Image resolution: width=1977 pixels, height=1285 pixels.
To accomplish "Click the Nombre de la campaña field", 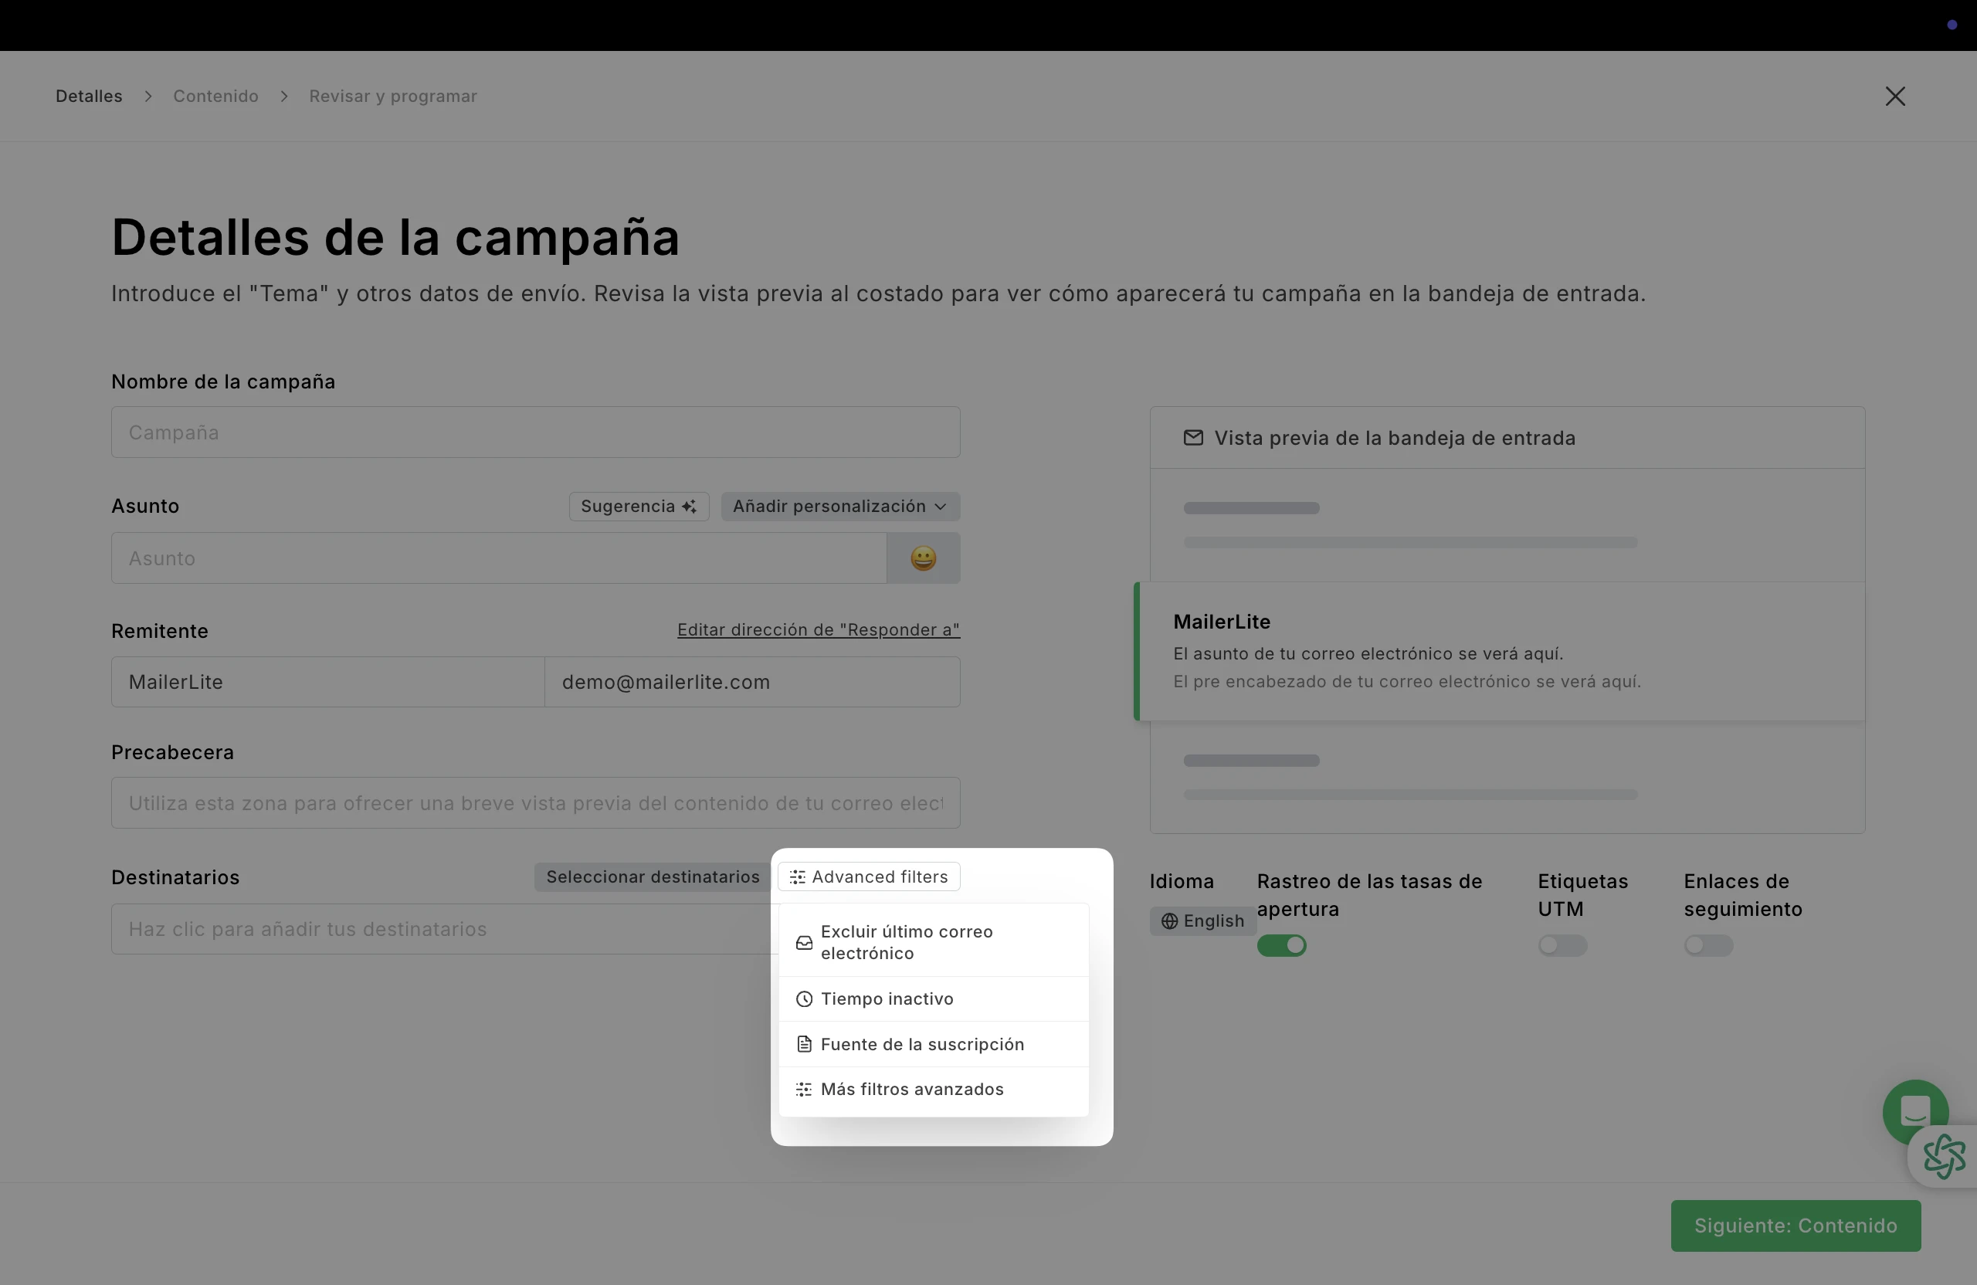I will coord(536,432).
